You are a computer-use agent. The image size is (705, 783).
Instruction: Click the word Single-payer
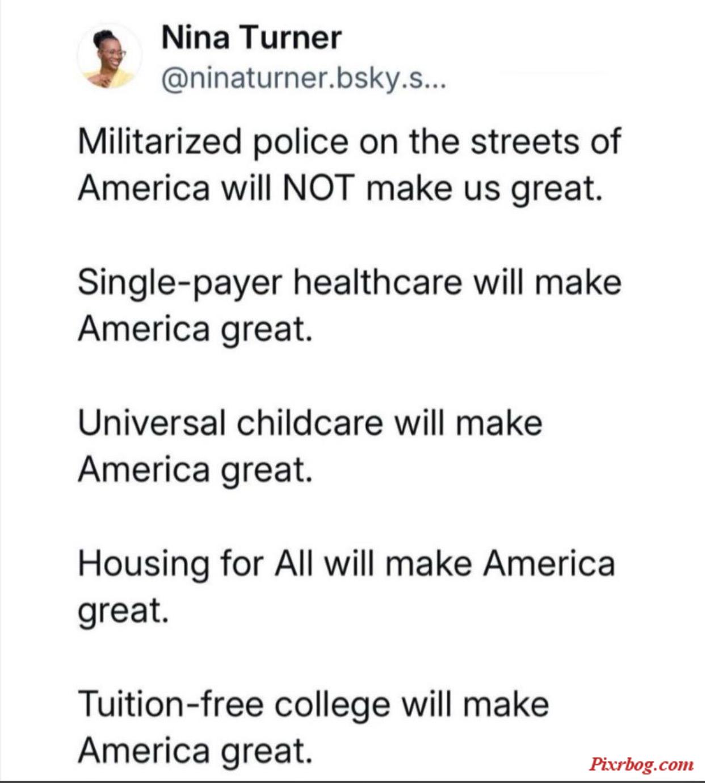[180, 284]
